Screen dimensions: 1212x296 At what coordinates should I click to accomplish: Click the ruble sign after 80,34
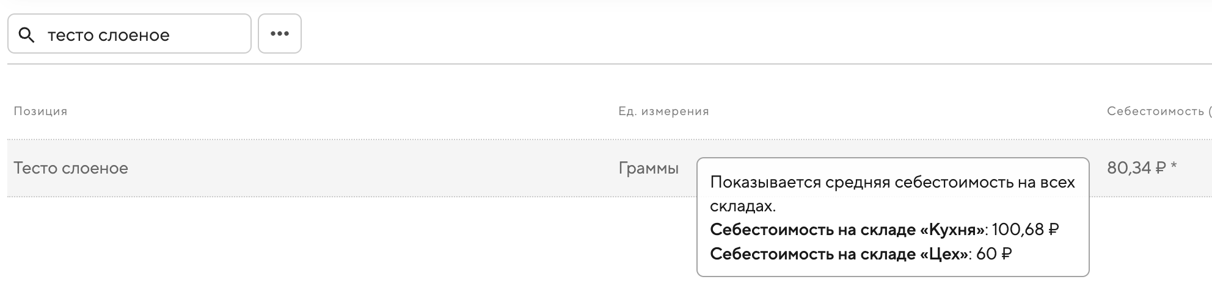(x=1161, y=168)
